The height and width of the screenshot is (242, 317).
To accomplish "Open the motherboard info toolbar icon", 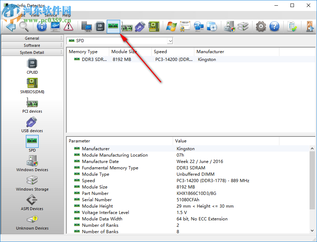I will click(x=154, y=27).
